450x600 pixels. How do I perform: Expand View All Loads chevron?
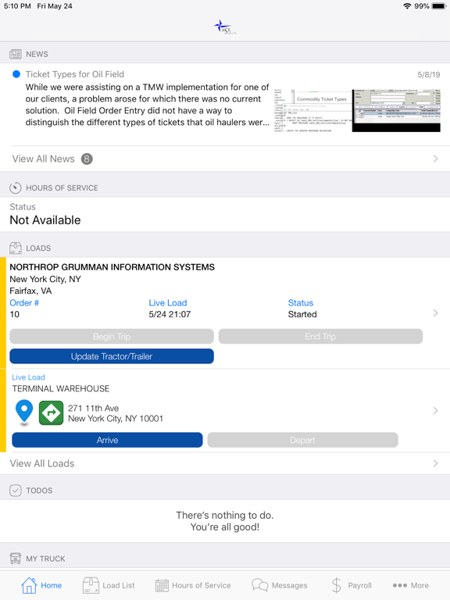click(x=435, y=463)
